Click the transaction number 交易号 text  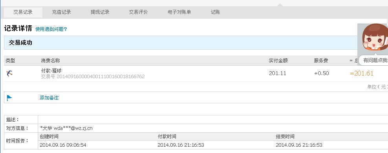click(x=93, y=77)
